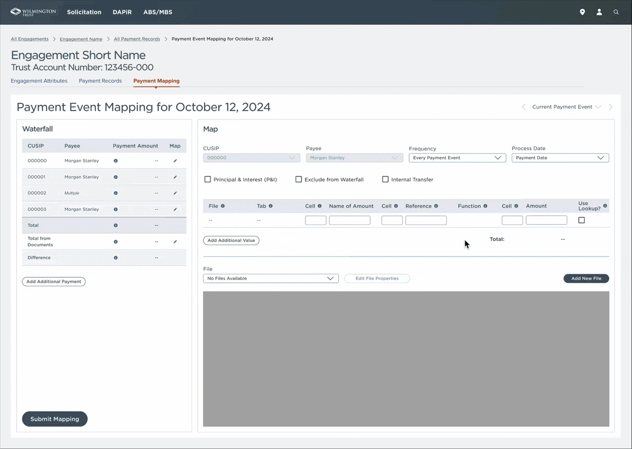Click the Name of Amount input field

pyautogui.click(x=349, y=221)
